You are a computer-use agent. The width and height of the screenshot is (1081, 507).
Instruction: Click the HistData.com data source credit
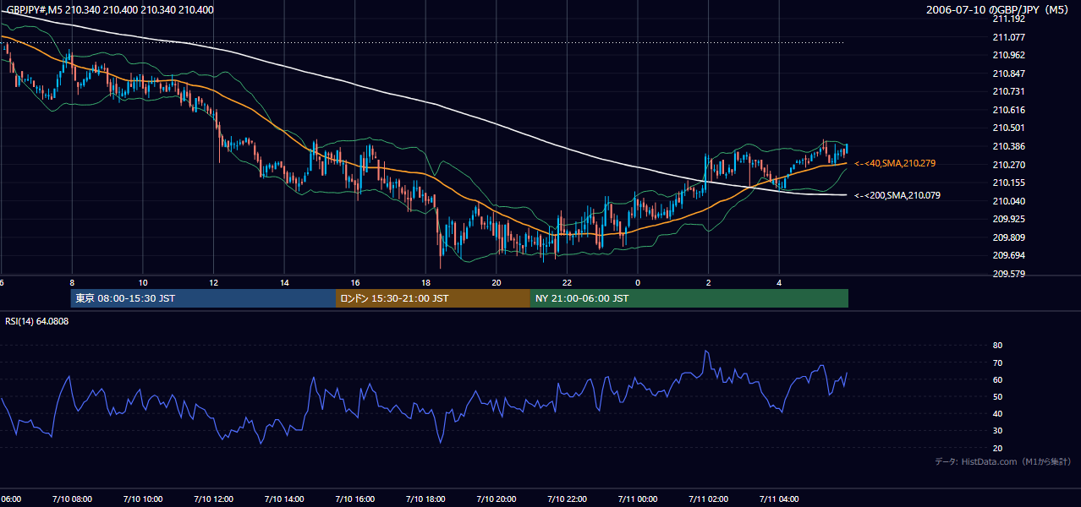pos(1002,461)
